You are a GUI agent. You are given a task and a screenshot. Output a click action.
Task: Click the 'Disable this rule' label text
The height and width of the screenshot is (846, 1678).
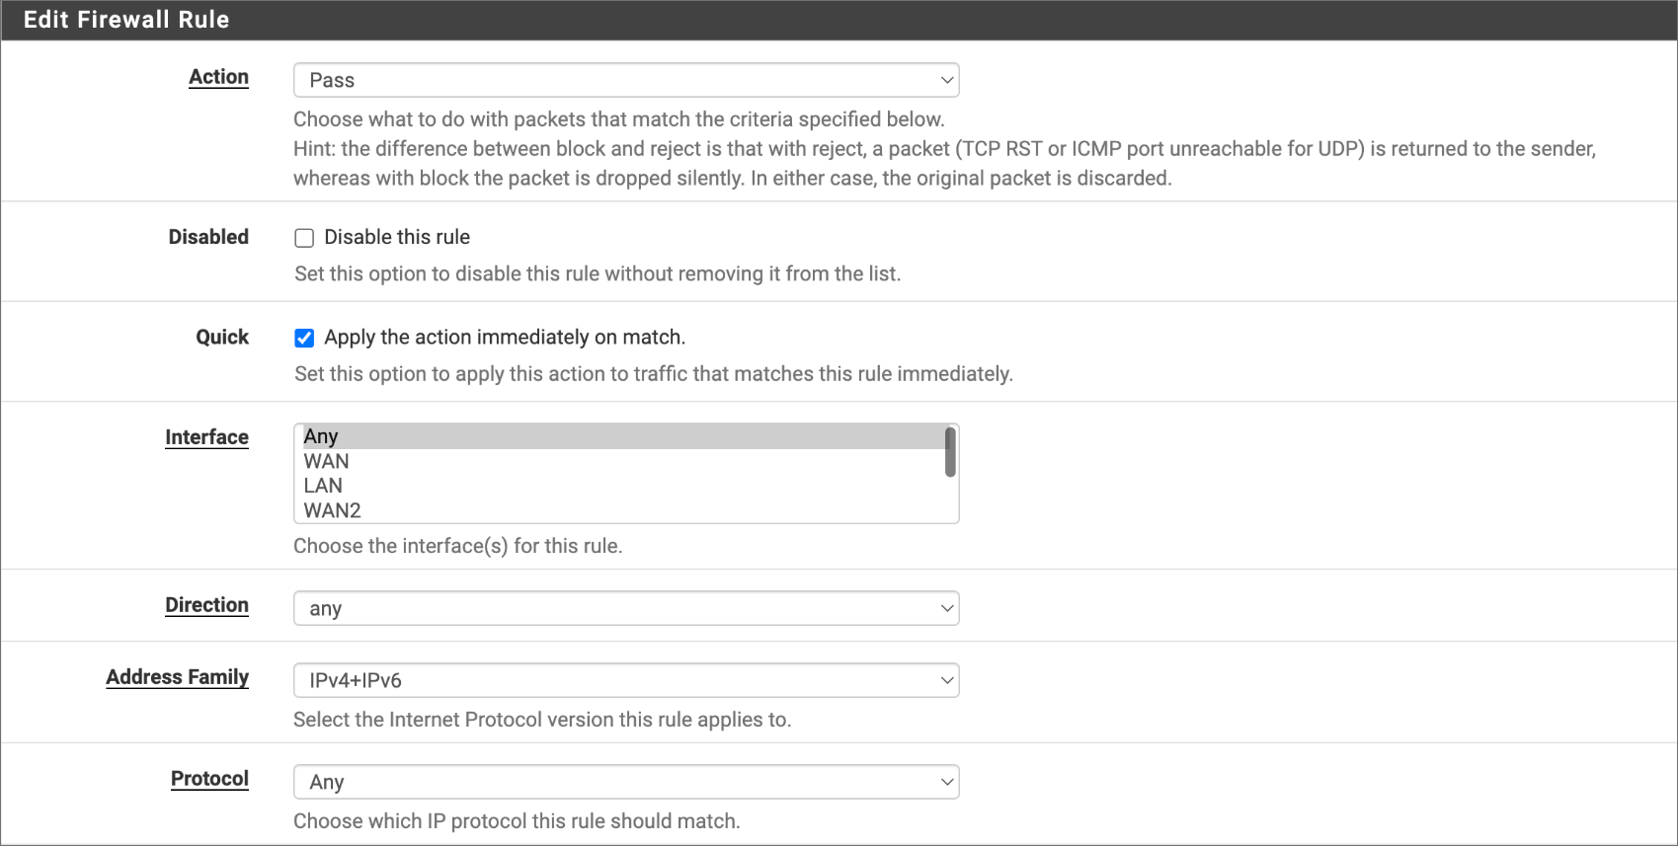click(x=396, y=237)
